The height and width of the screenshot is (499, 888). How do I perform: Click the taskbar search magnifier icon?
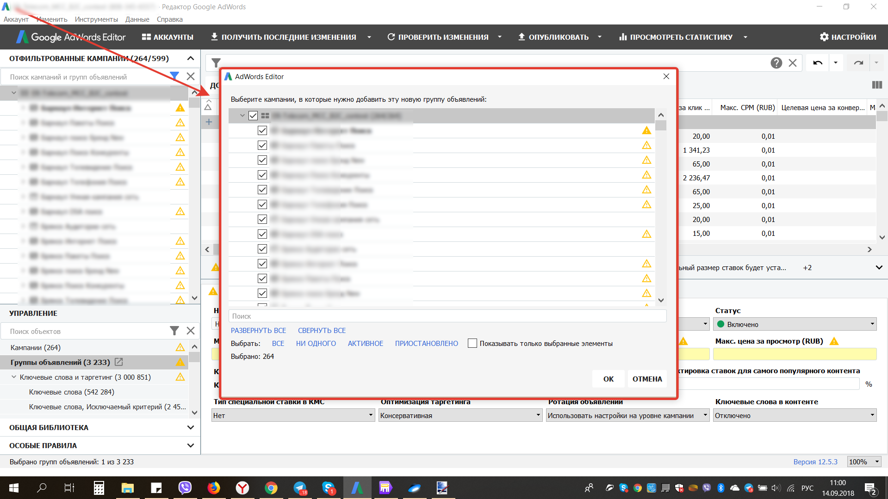(42, 488)
